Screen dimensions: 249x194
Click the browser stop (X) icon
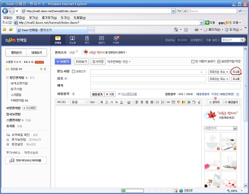tap(185, 11)
